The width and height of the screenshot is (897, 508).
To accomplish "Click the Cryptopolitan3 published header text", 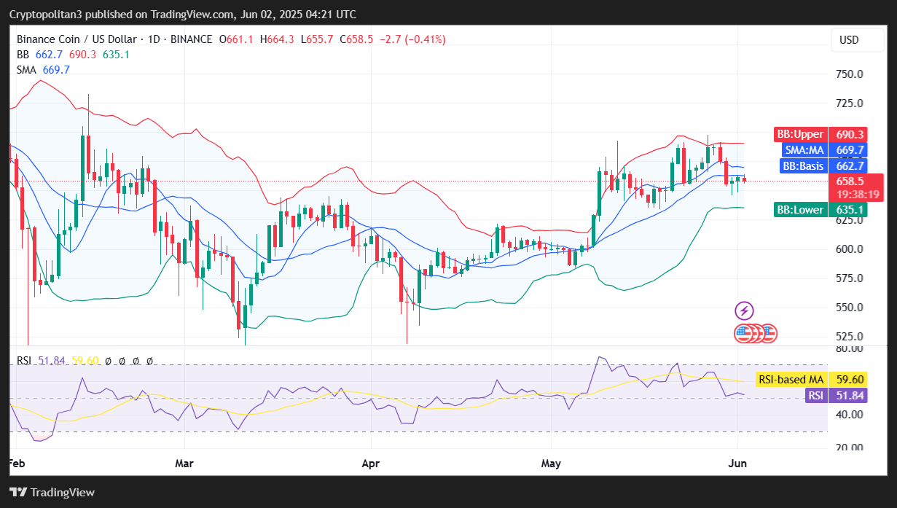I will pyautogui.click(x=182, y=15).
